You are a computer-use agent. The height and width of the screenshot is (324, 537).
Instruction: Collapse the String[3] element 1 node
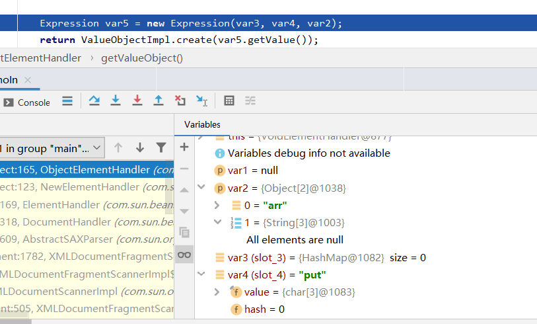(x=217, y=223)
